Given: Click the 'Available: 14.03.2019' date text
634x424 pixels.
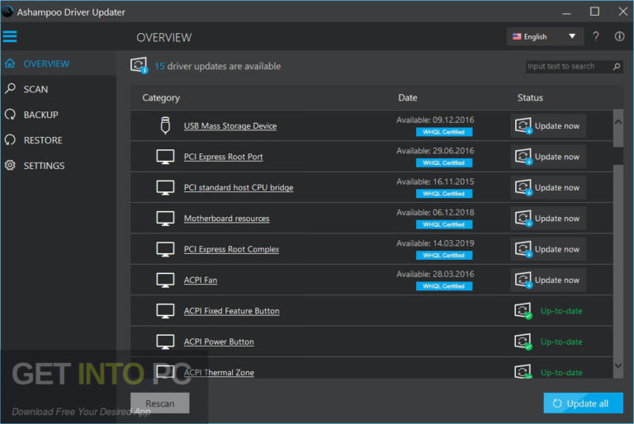Looking at the screenshot, I should (x=435, y=243).
